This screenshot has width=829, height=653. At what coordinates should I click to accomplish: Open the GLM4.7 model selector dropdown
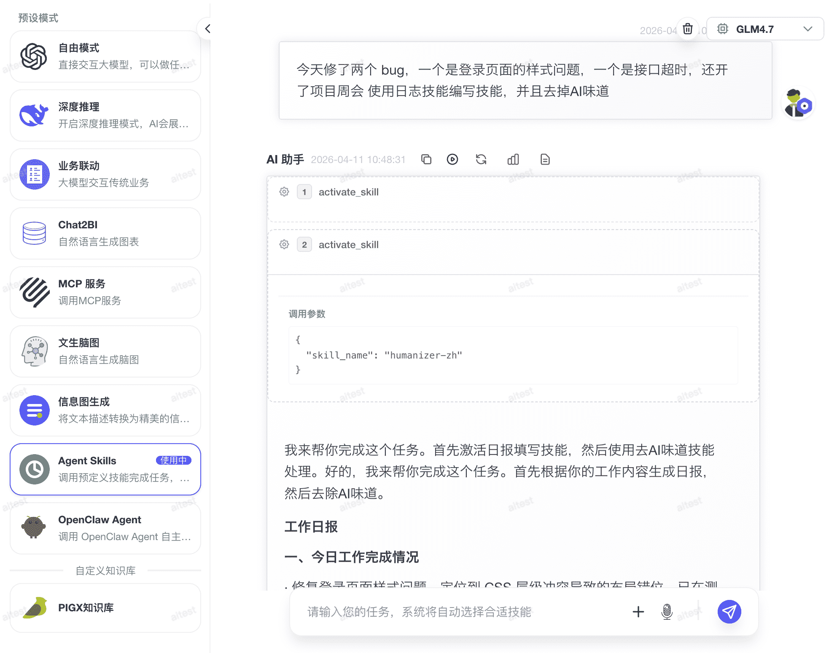[x=764, y=29]
